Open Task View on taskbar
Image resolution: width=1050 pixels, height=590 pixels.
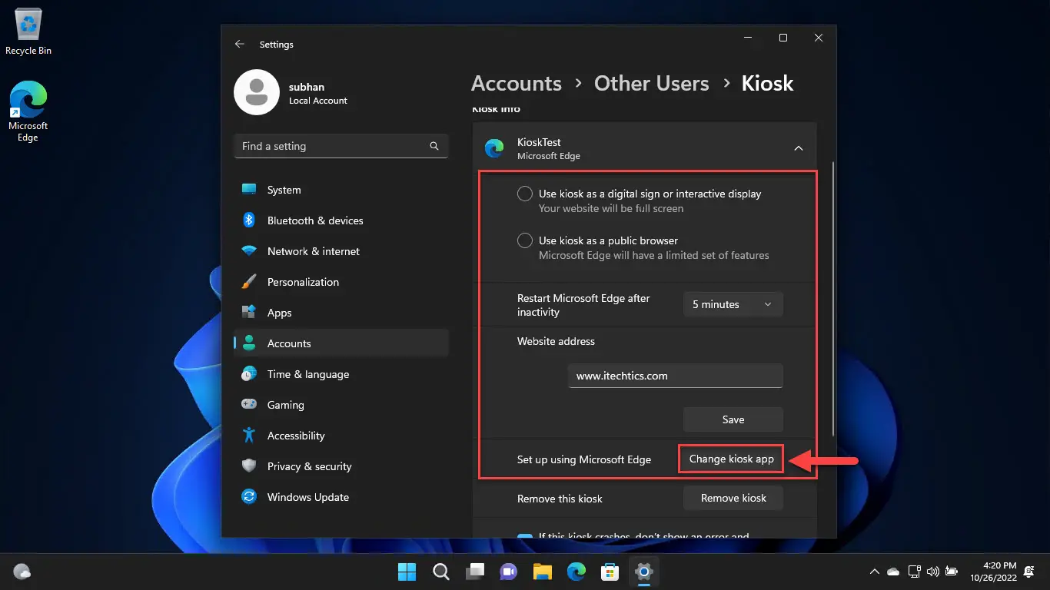click(475, 572)
